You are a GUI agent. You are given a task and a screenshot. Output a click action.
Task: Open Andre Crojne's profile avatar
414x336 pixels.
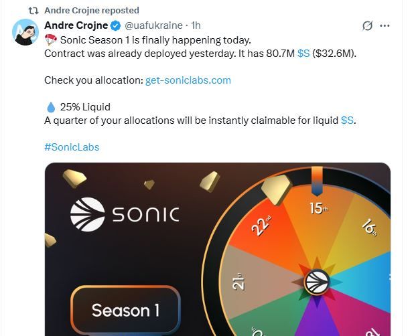[25, 31]
